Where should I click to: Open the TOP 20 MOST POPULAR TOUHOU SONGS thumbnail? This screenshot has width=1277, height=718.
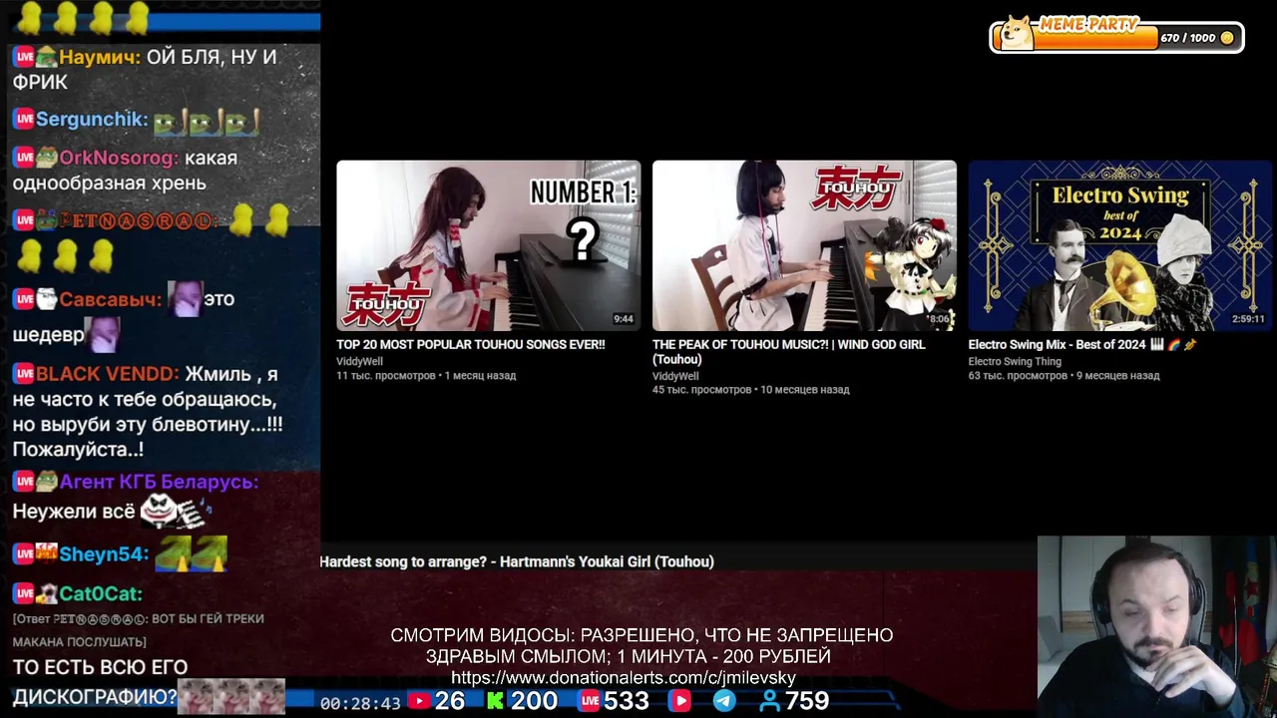click(489, 245)
